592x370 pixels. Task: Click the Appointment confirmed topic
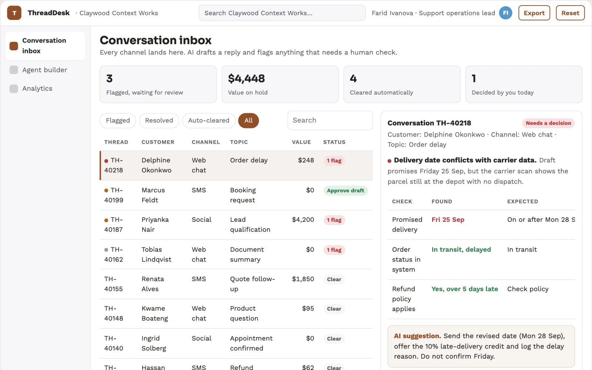251,343
